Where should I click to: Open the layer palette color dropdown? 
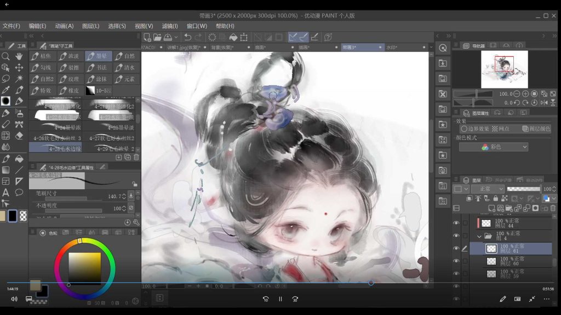461,189
